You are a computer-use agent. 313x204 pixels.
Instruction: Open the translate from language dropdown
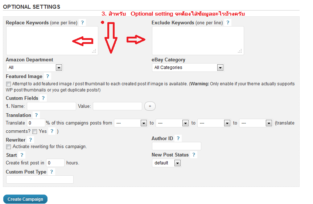point(131,123)
